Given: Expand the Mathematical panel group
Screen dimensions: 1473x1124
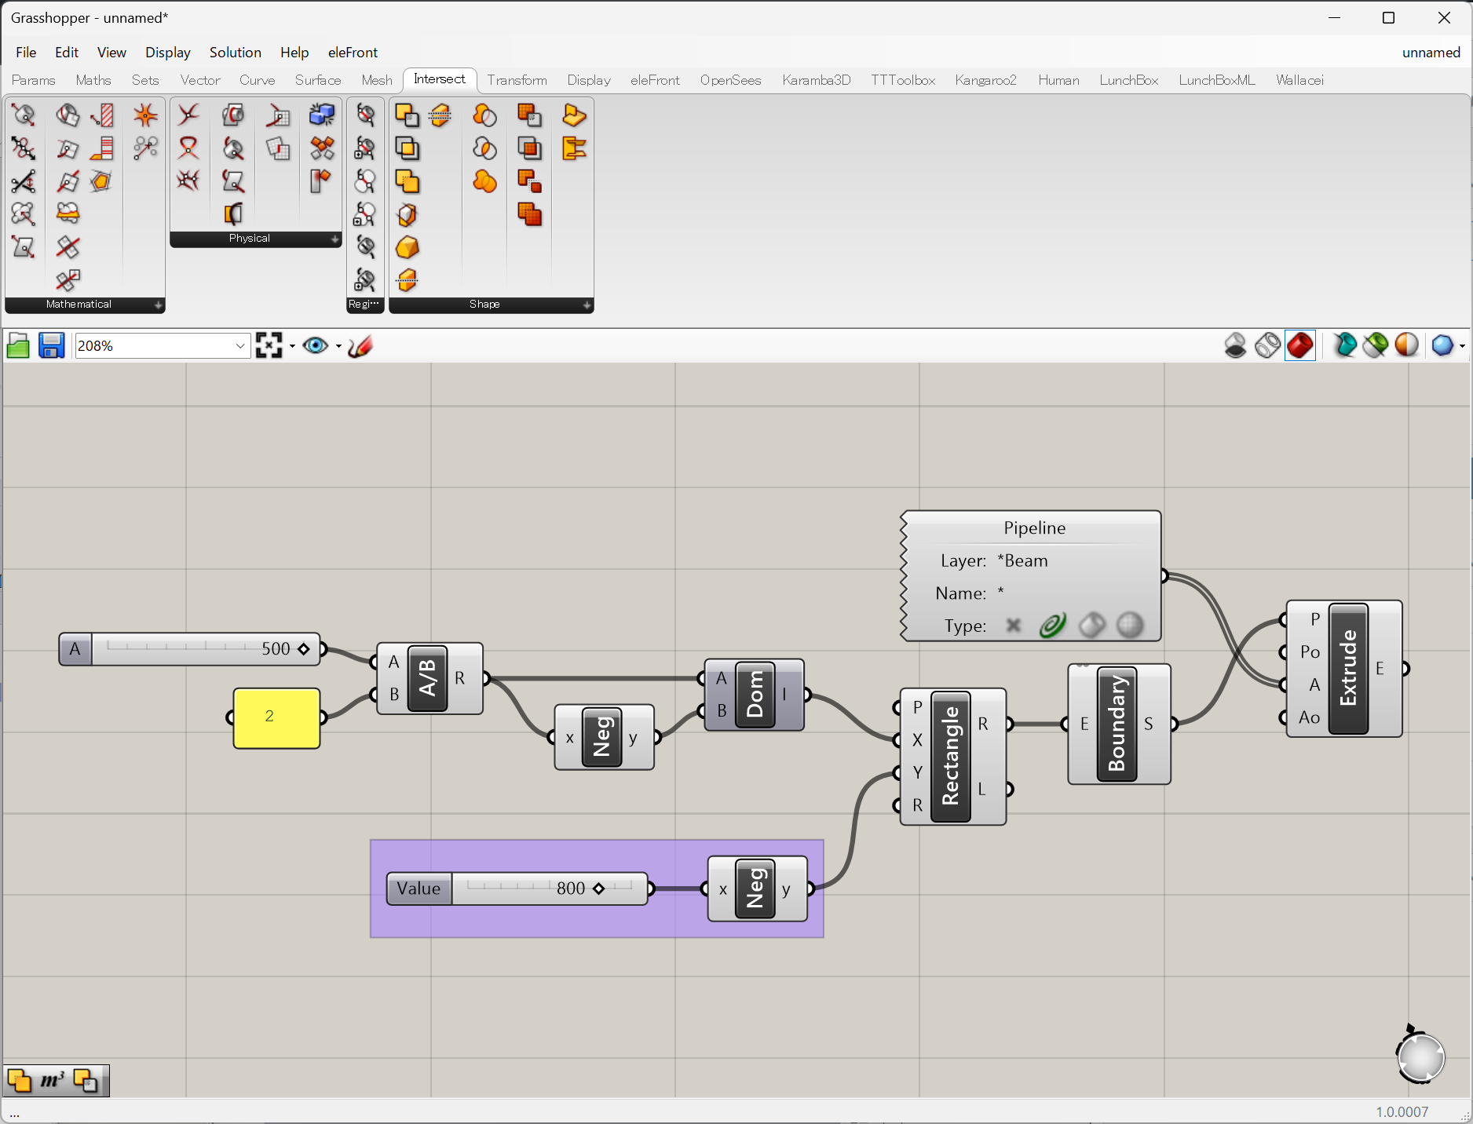Looking at the screenshot, I should point(158,305).
